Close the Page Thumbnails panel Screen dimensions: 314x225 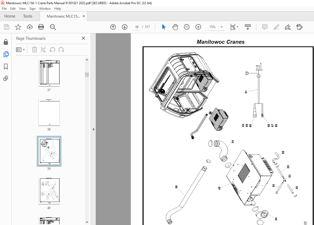coord(83,38)
